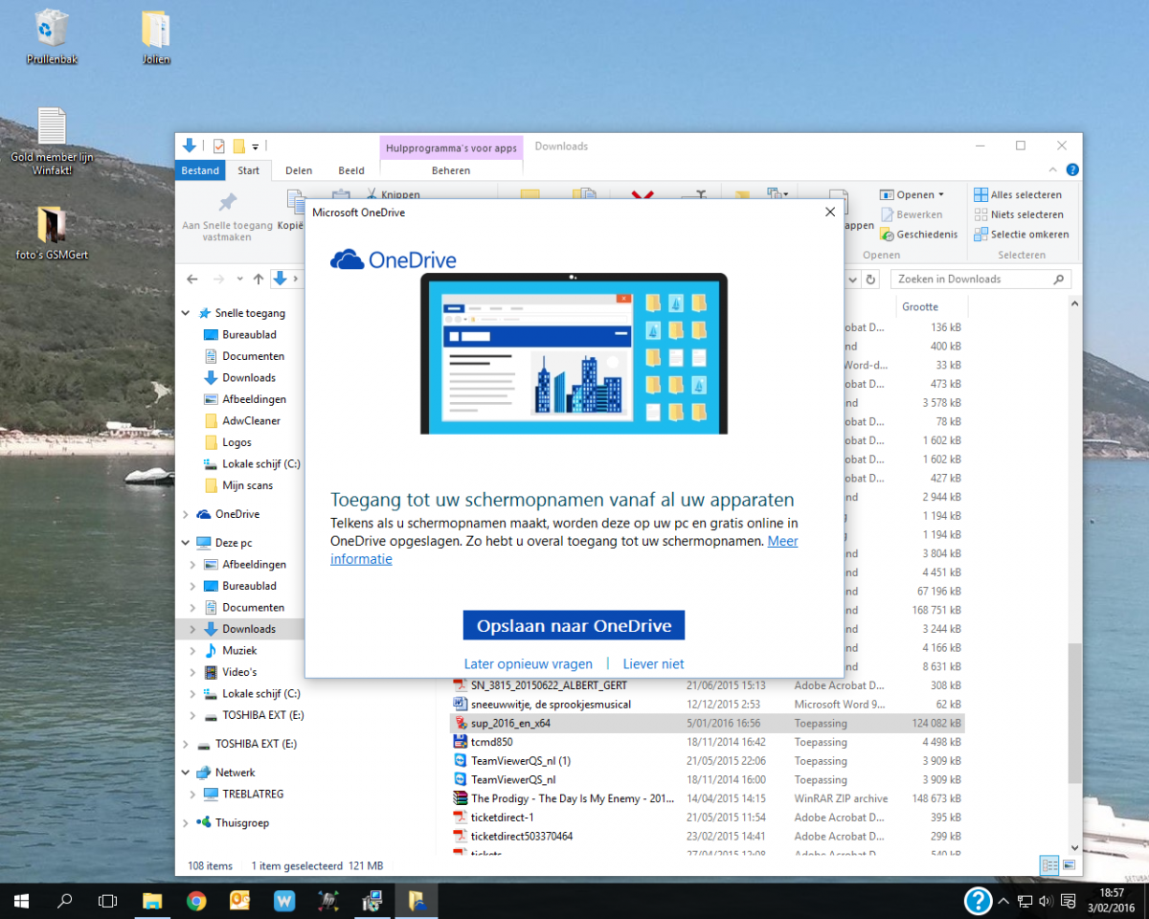Open the Beheren ribbon tab
The height and width of the screenshot is (919, 1149).
click(451, 170)
